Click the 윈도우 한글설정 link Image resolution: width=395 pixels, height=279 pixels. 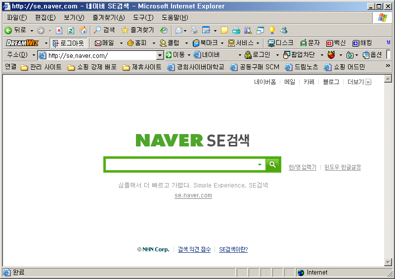pos(343,167)
